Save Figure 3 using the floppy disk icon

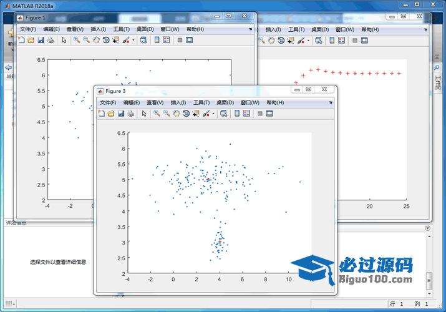(121, 114)
